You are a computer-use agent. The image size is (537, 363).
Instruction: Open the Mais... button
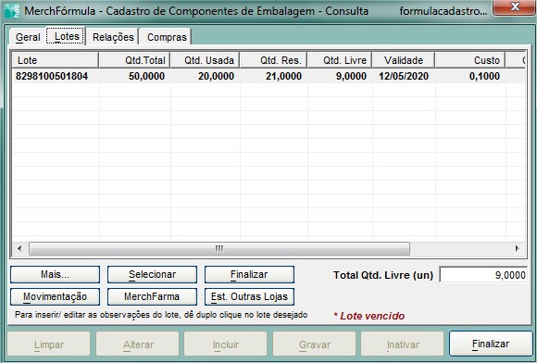click(x=56, y=275)
